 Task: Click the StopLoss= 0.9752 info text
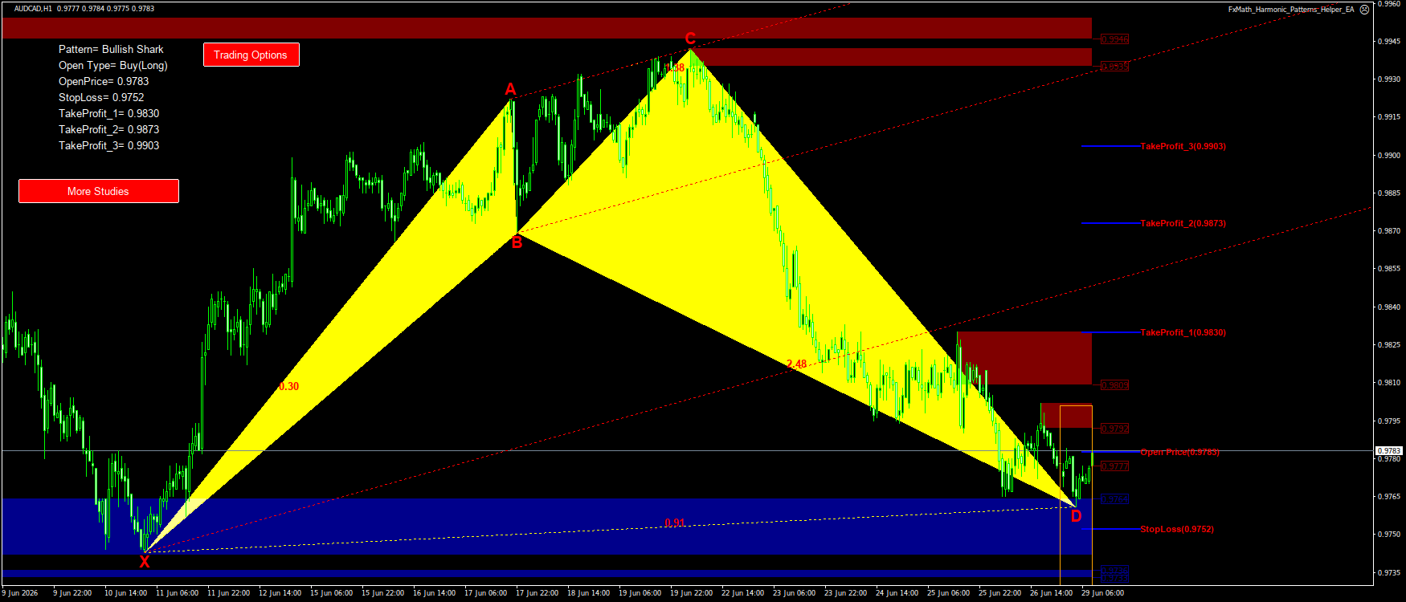coord(101,97)
